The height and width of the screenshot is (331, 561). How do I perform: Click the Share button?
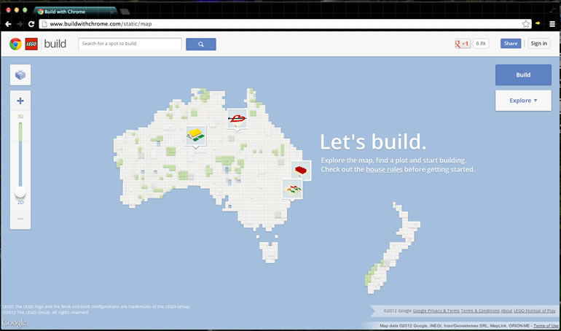click(x=511, y=44)
